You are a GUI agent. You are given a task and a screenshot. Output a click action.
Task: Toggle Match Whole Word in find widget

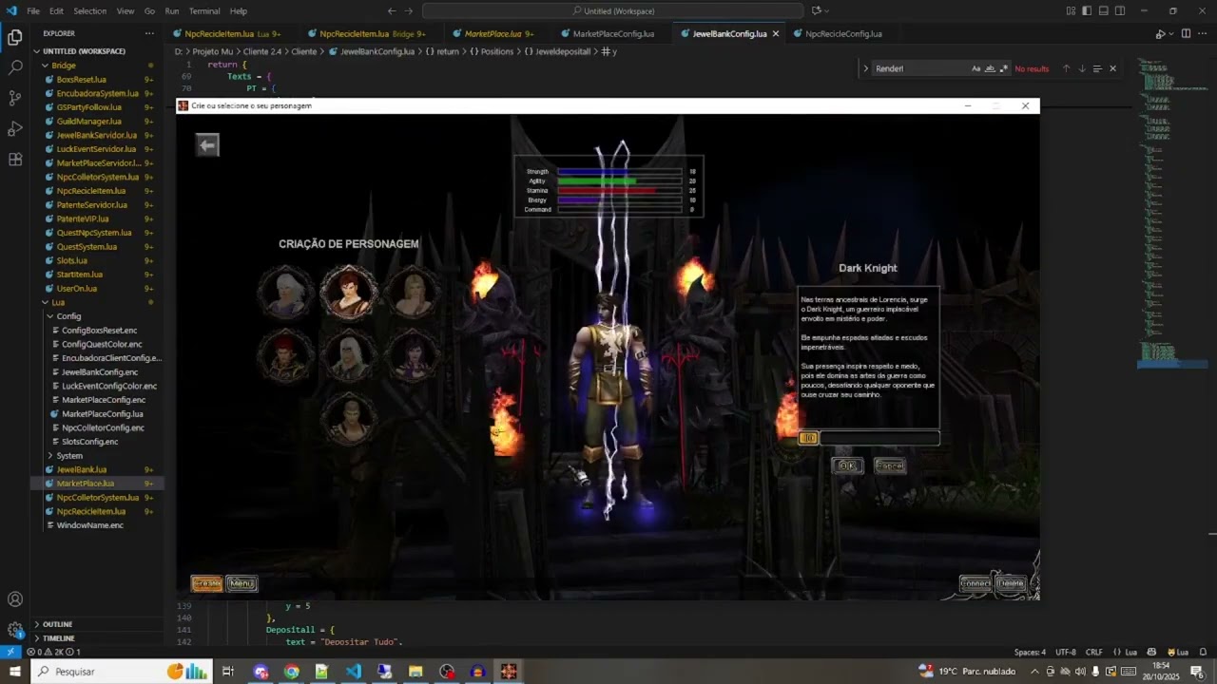click(x=990, y=68)
